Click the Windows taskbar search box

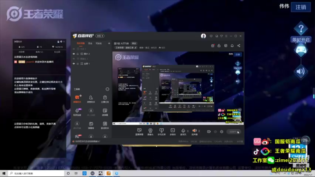pos(36,173)
